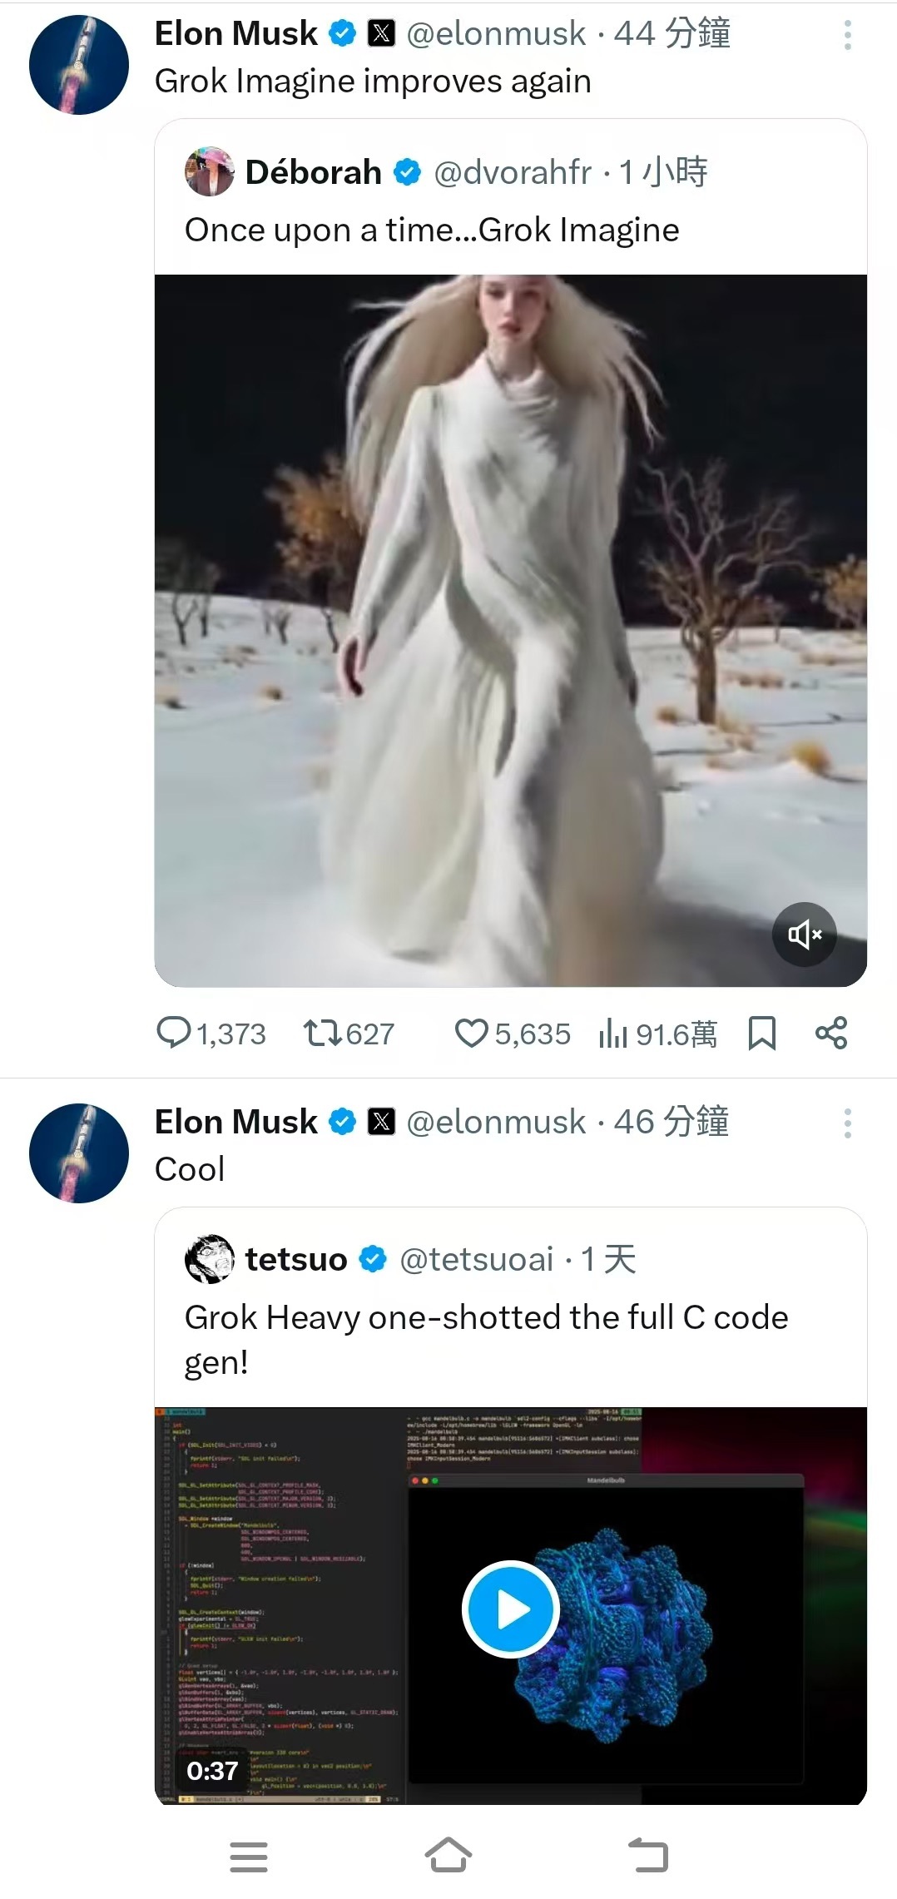This screenshot has width=897, height=1899.
Task: Open the Android recent apps menu button
Action: point(248,1856)
